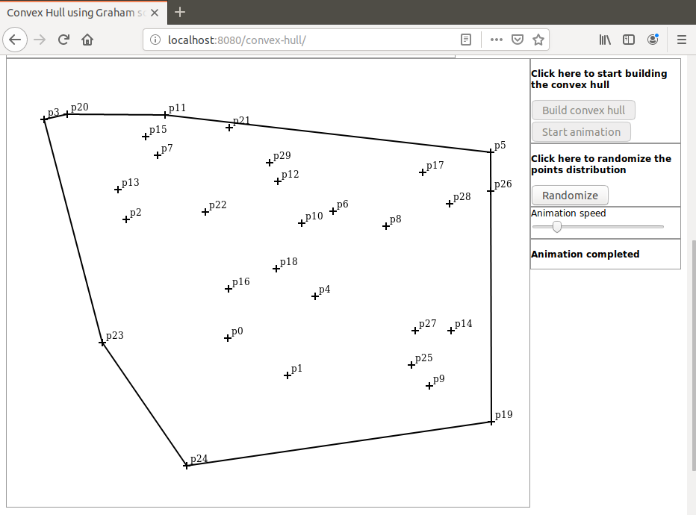Click interior point p9
696x515 pixels.
pos(429,386)
